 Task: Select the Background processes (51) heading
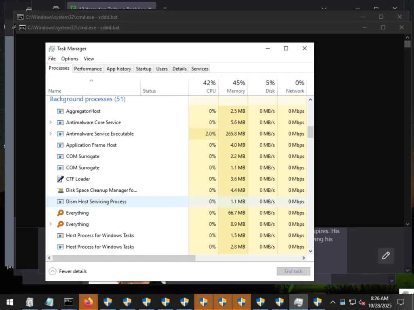pyautogui.click(x=88, y=99)
